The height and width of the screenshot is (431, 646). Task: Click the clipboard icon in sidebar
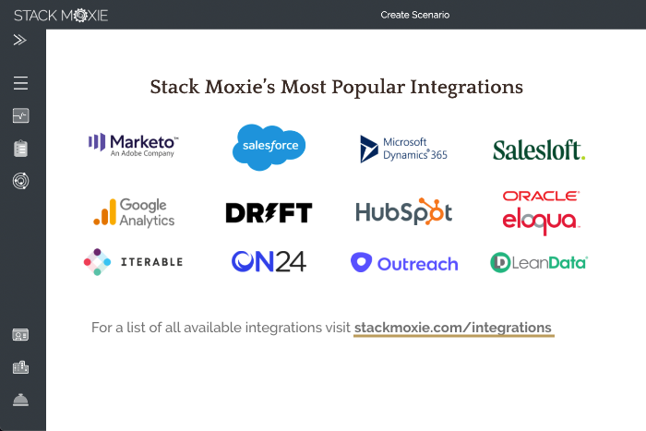pyautogui.click(x=20, y=149)
